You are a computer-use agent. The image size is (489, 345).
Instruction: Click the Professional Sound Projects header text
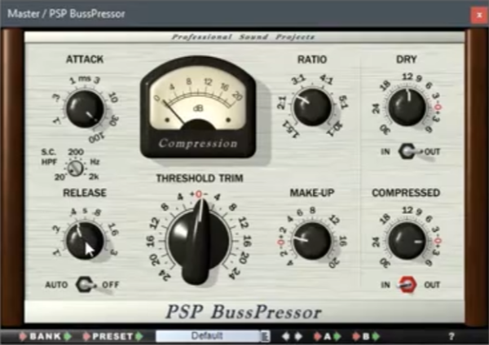(x=243, y=37)
